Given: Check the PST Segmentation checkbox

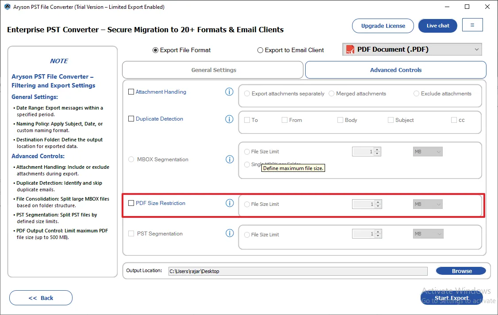Looking at the screenshot, I should [131, 233].
